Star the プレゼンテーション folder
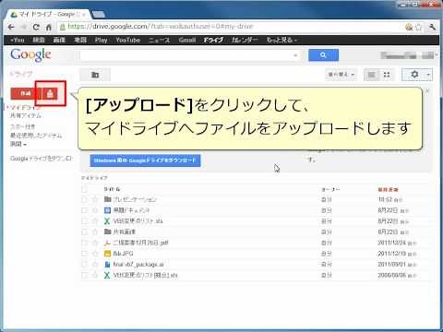 [x=95, y=199]
